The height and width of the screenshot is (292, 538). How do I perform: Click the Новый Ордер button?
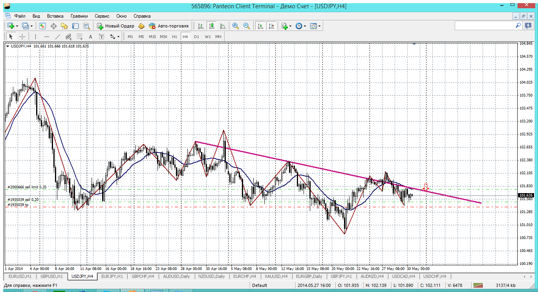115,26
